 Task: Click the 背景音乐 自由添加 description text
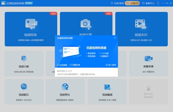pyautogui.click(x=24, y=100)
